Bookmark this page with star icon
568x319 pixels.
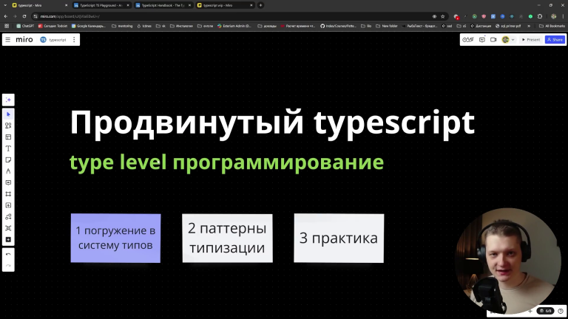pos(443,16)
